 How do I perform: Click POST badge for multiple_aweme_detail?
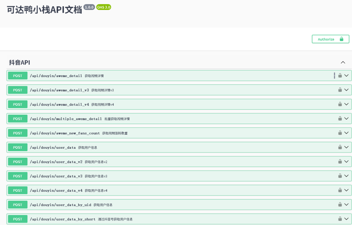coord(18,119)
